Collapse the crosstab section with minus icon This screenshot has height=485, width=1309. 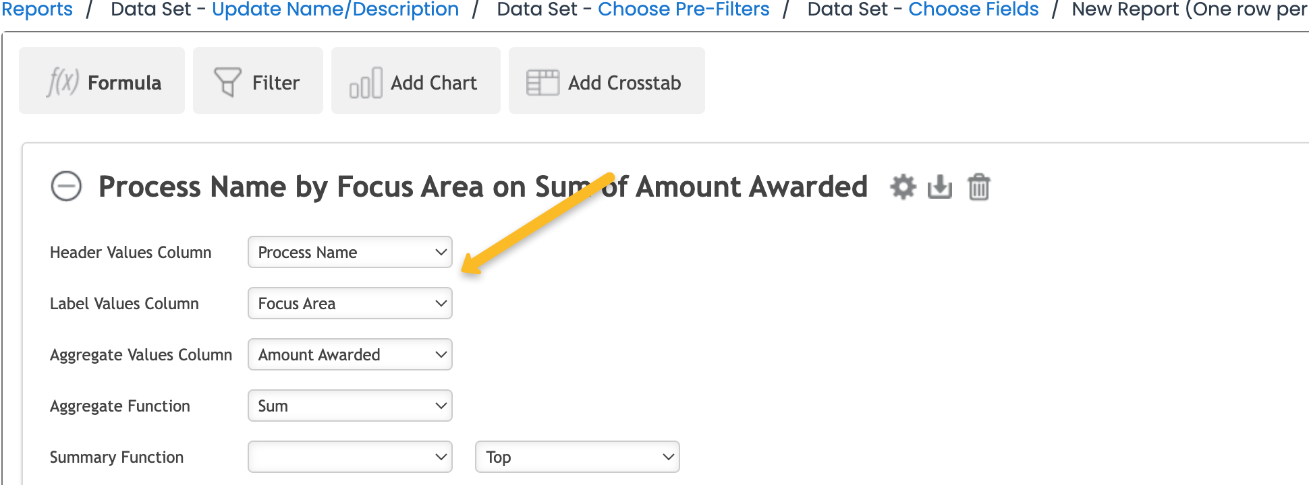(66, 187)
